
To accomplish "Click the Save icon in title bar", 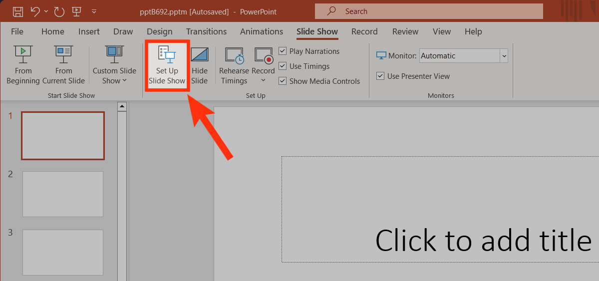I will click(17, 11).
